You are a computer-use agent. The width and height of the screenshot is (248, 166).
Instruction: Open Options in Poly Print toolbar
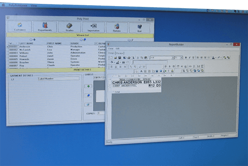(x=117, y=28)
